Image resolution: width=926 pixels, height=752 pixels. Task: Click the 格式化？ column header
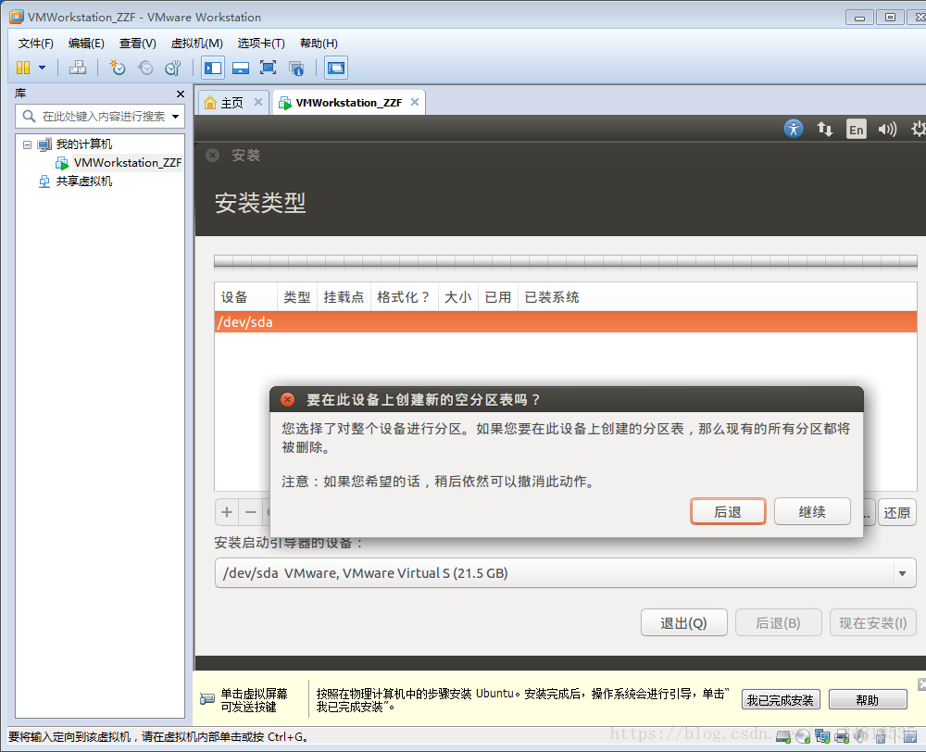click(404, 297)
